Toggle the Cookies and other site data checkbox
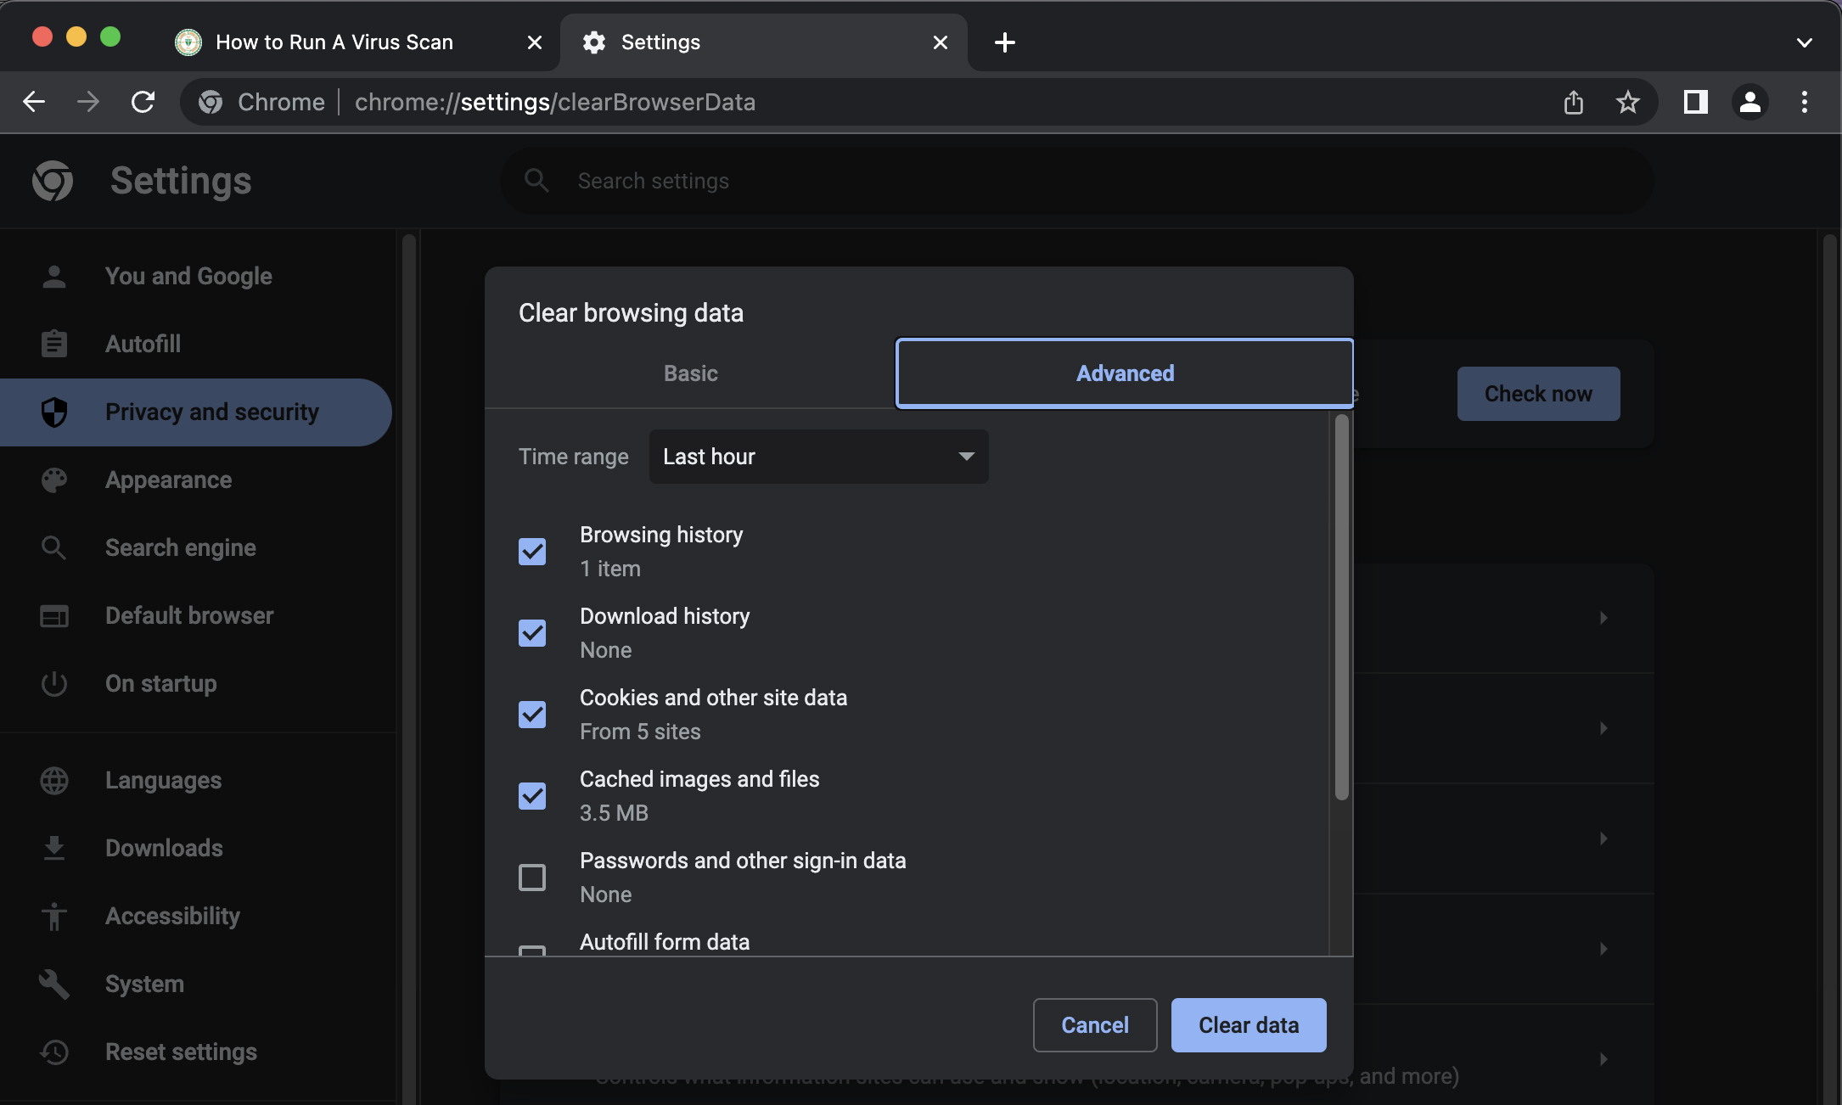 coord(533,713)
